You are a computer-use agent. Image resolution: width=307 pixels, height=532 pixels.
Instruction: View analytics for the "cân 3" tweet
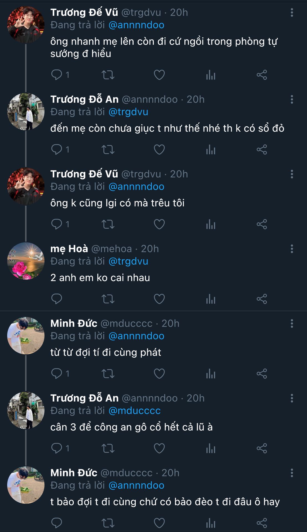211,448
